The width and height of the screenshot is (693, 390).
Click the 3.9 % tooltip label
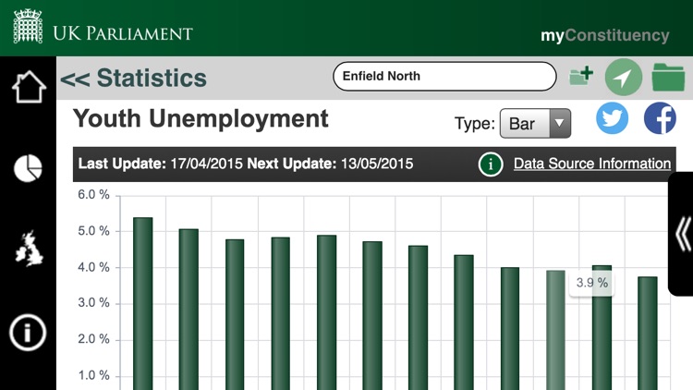592,283
